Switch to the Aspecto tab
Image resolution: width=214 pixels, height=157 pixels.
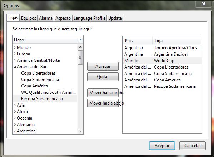coord(63,18)
